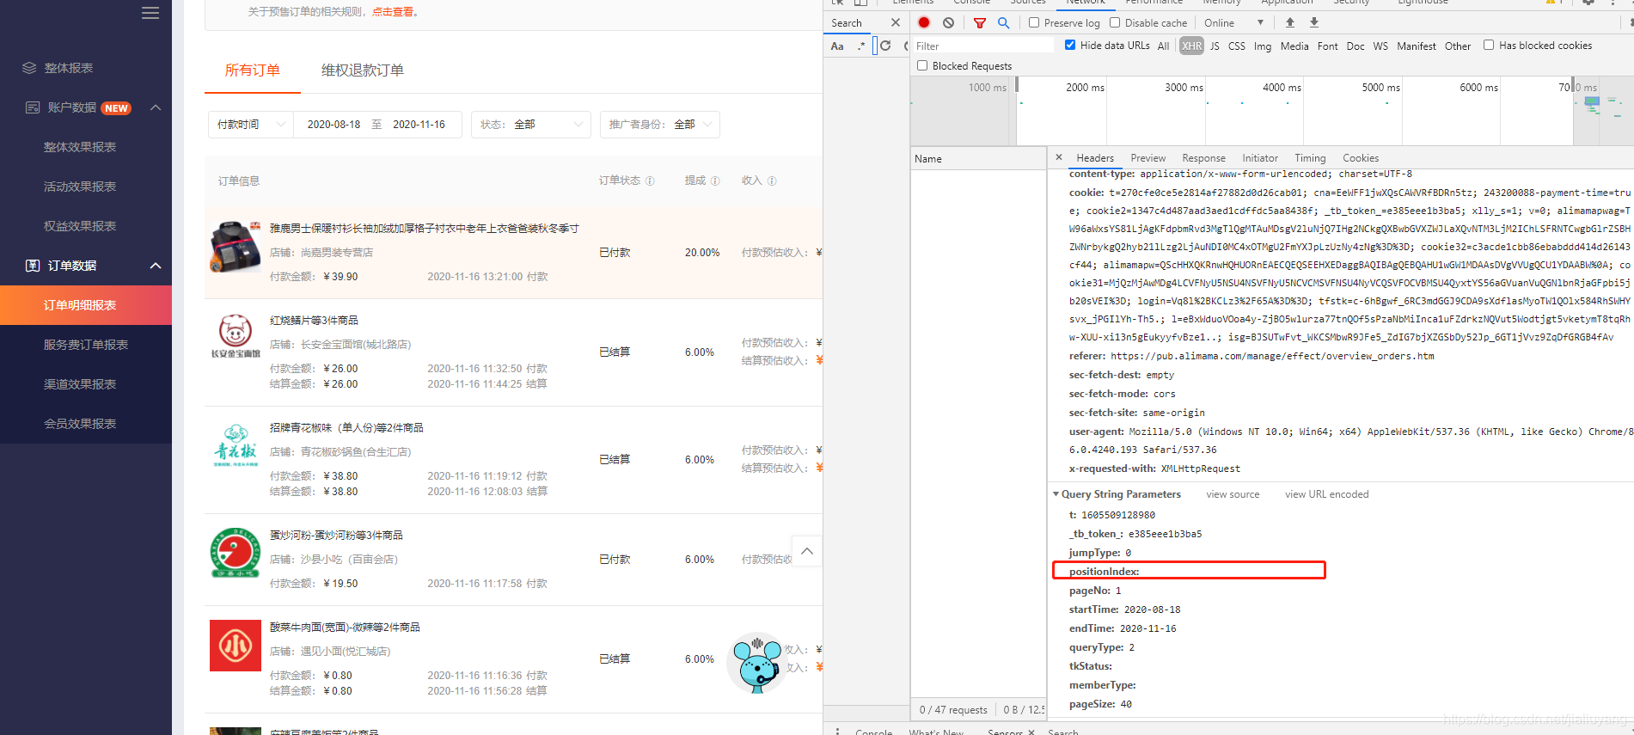Enable Disable cache checkbox

(x=1115, y=22)
